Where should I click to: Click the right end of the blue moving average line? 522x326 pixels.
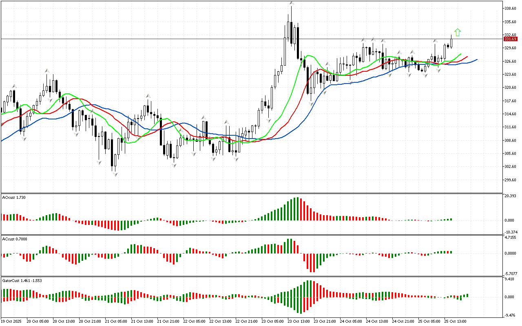[476, 60]
